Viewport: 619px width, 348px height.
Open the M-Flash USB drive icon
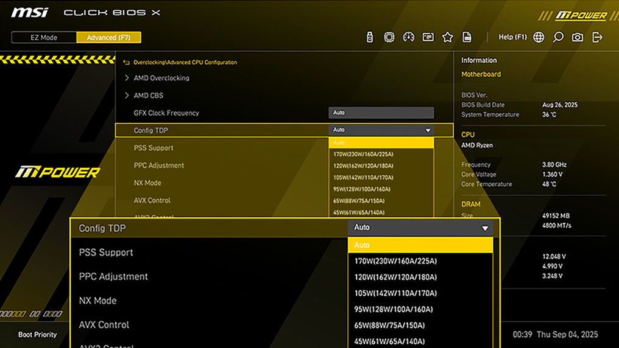[369, 37]
